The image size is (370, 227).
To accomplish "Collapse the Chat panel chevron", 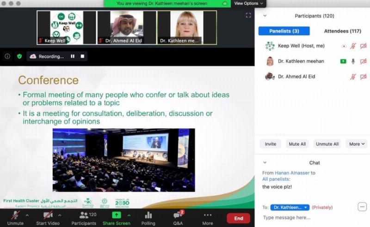I will (x=265, y=162).
